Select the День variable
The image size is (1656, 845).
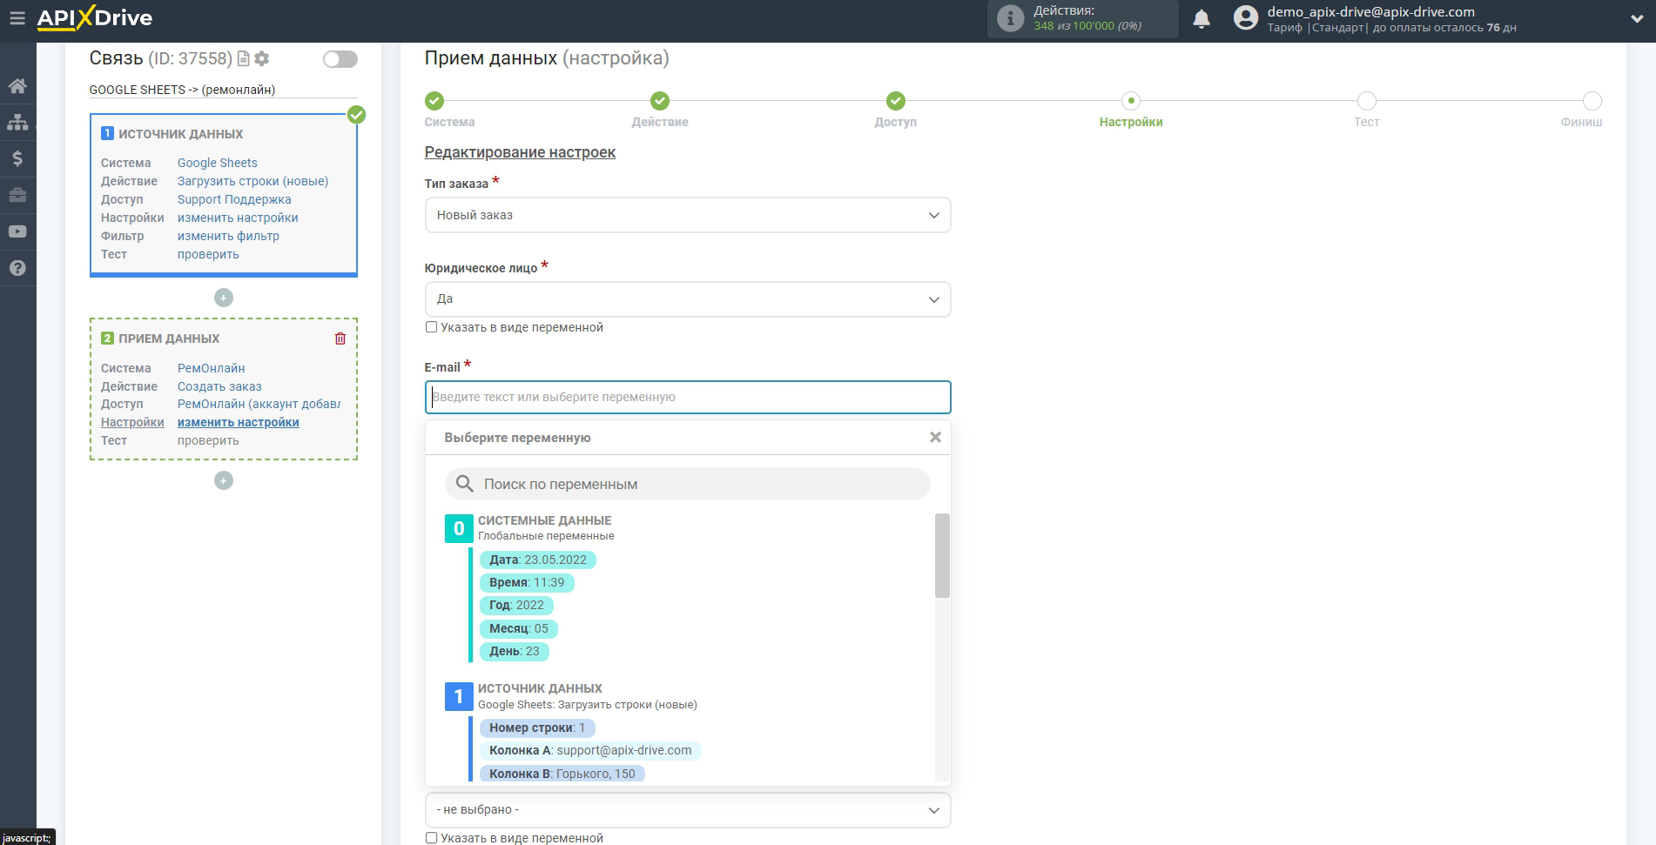(515, 651)
